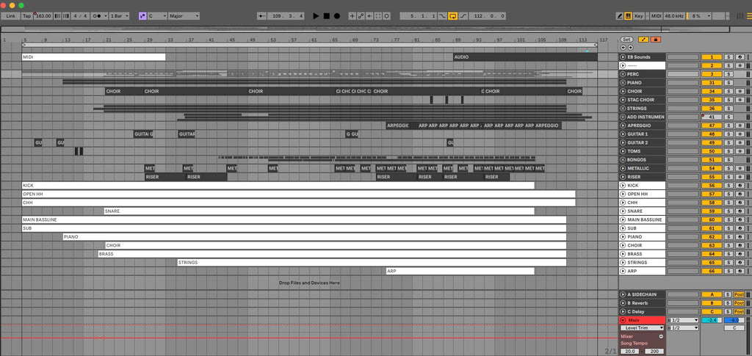
Task: Toggle the yellow Automation Mode icon
Action: coord(643,40)
